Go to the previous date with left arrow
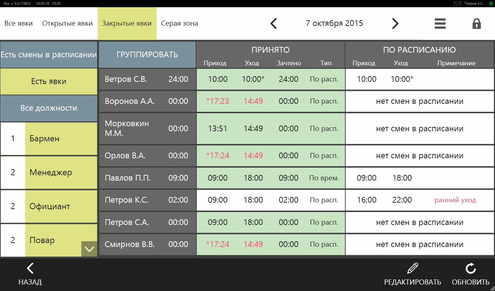Screen dimensions: 495x291 [274, 24]
